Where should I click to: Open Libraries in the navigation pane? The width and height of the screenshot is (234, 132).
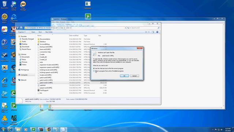(23, 54)
